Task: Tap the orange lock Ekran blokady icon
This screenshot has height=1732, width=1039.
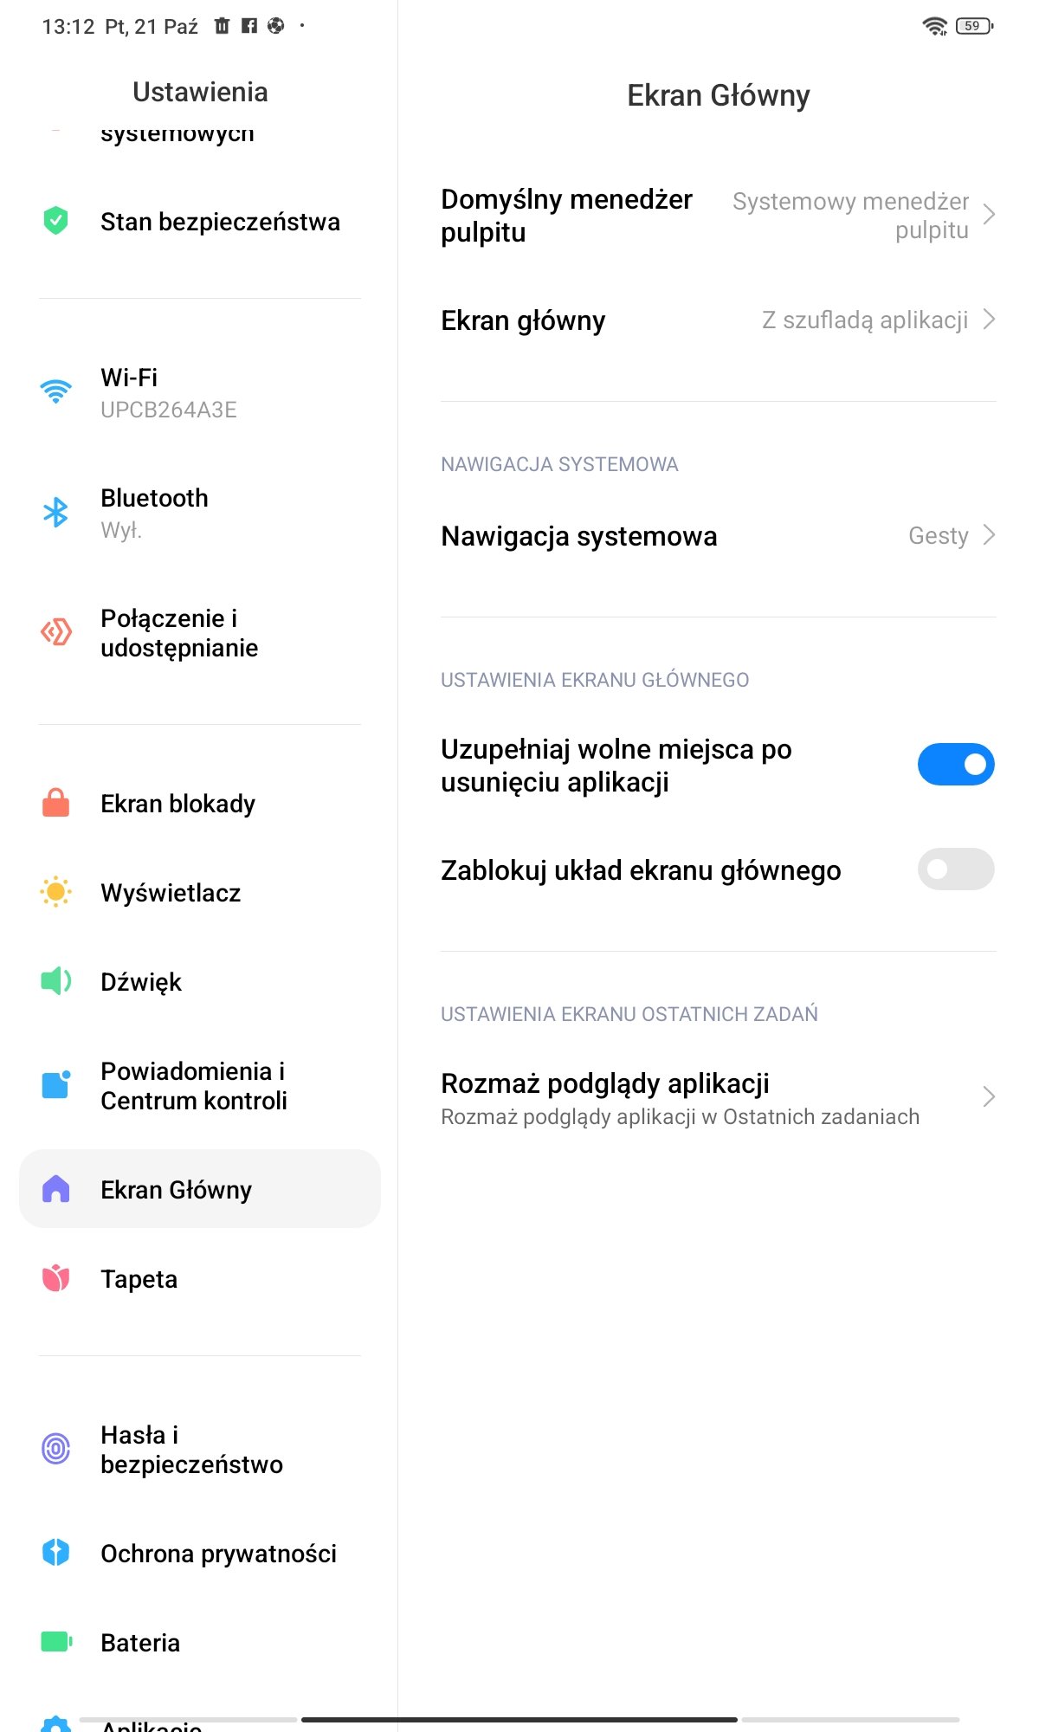Action: coord(55,803)
